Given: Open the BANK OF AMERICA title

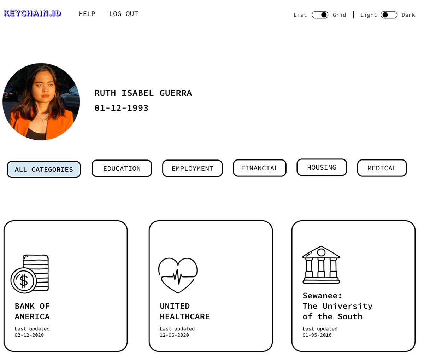Looking at the screenshot, I should (32, 311).
